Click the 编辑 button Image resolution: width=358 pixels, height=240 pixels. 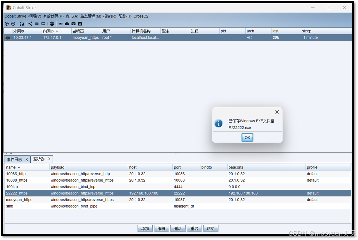click(x=162, y=228)
